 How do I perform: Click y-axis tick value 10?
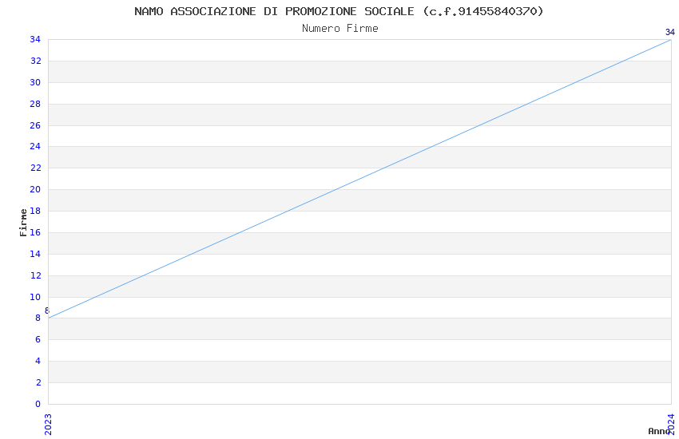point(35,297)
